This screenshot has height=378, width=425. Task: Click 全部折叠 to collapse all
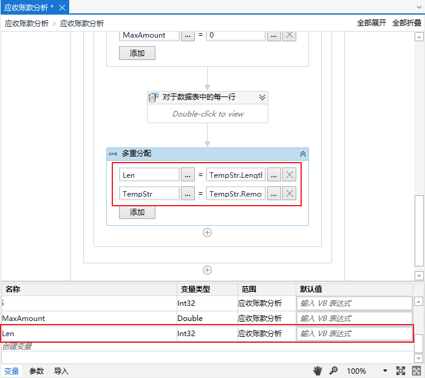[407, 23]
